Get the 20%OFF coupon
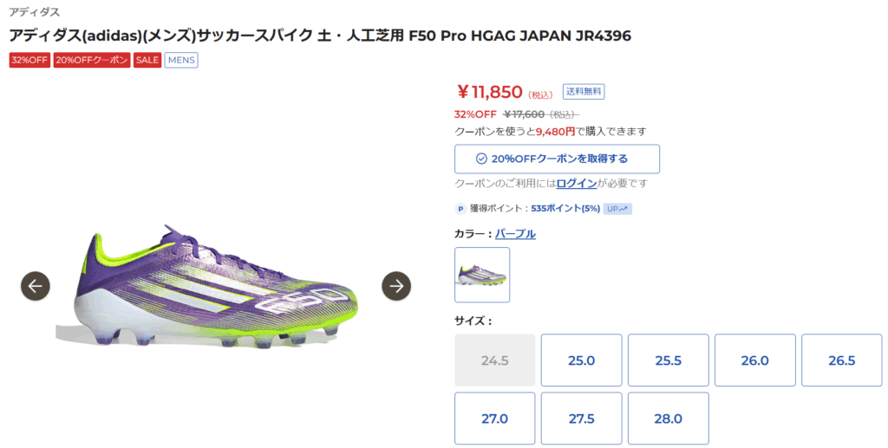The width and height of the screenshot is (888, 448). [x=557, y=159]
